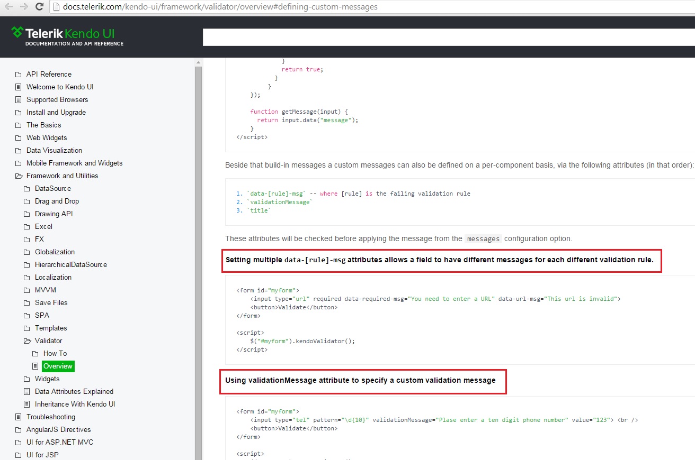Click document icon beside Overview

[x=35, y=366]
